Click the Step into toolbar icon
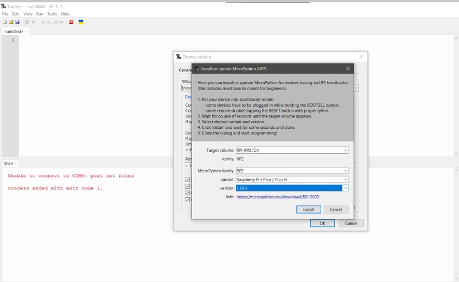The image size is (459, 282). coord(49,22)
